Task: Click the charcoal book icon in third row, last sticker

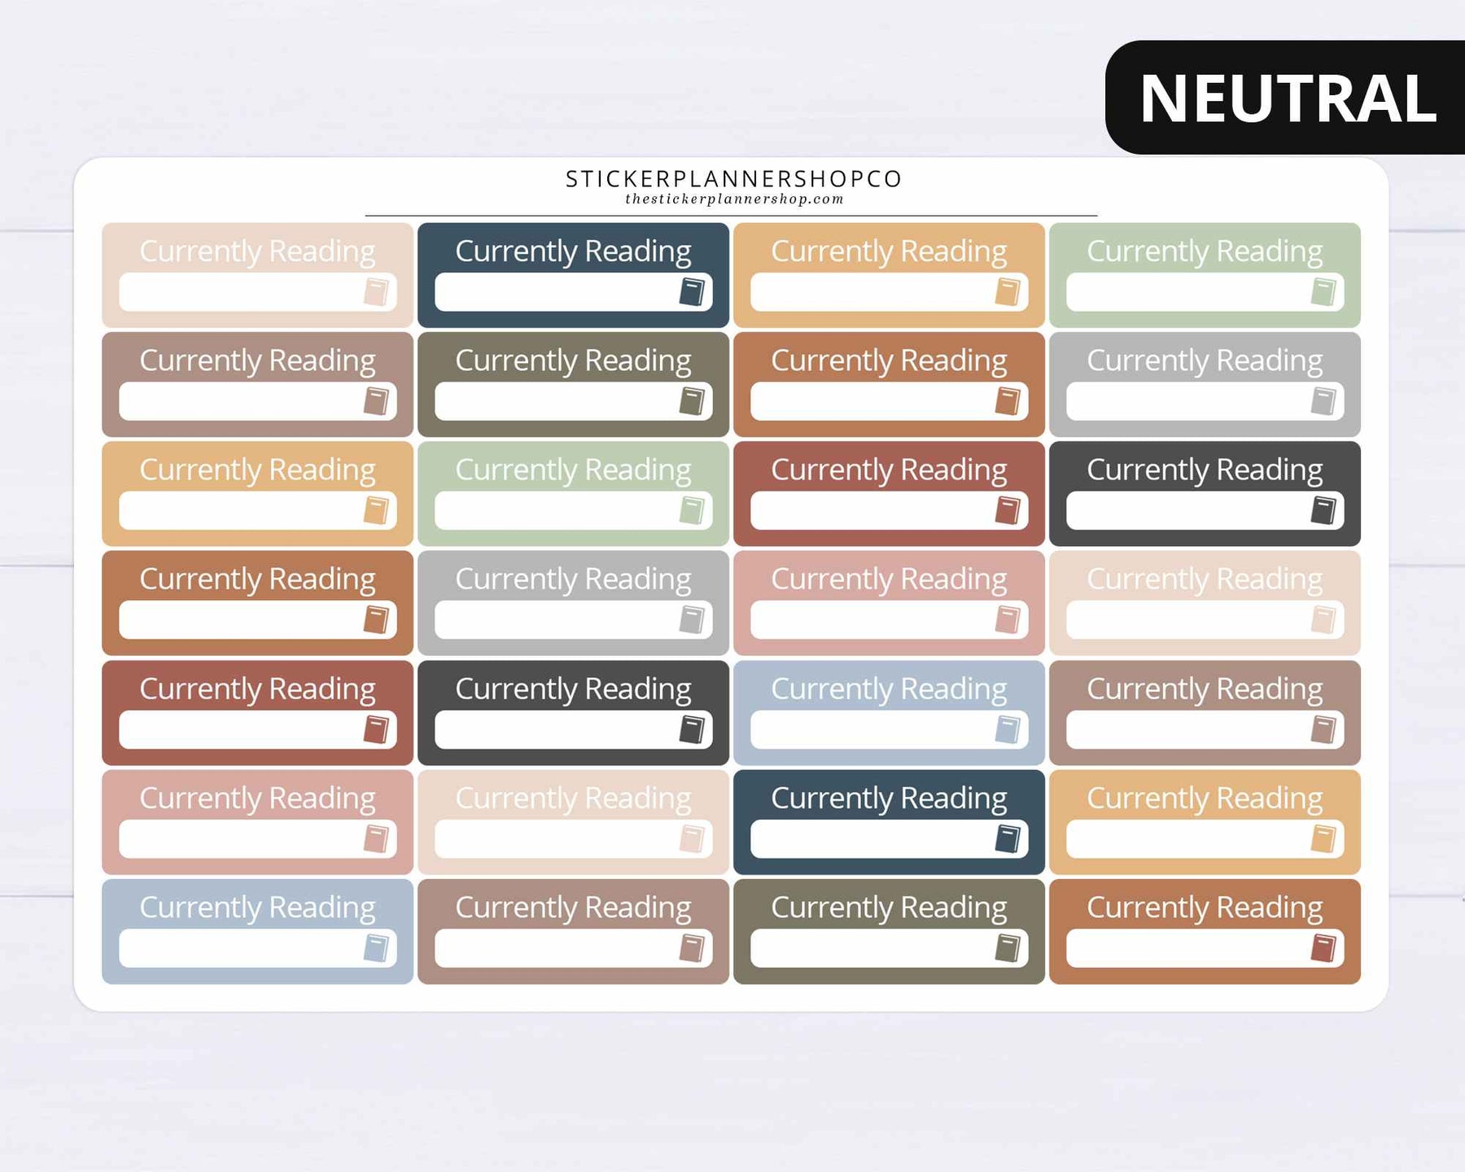Action: [x=1323, y=510]
